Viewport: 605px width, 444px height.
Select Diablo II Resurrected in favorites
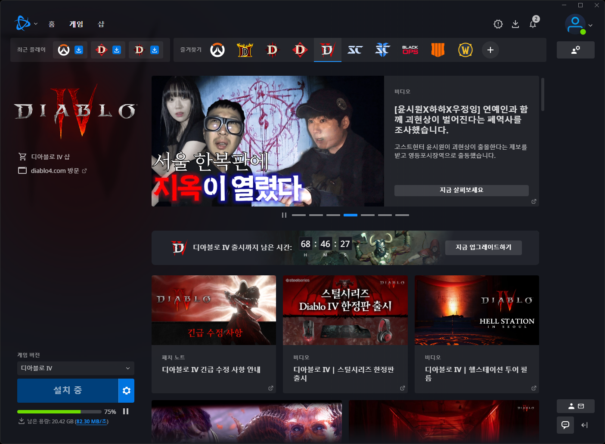pyautogui.click(x=245, y=50)
